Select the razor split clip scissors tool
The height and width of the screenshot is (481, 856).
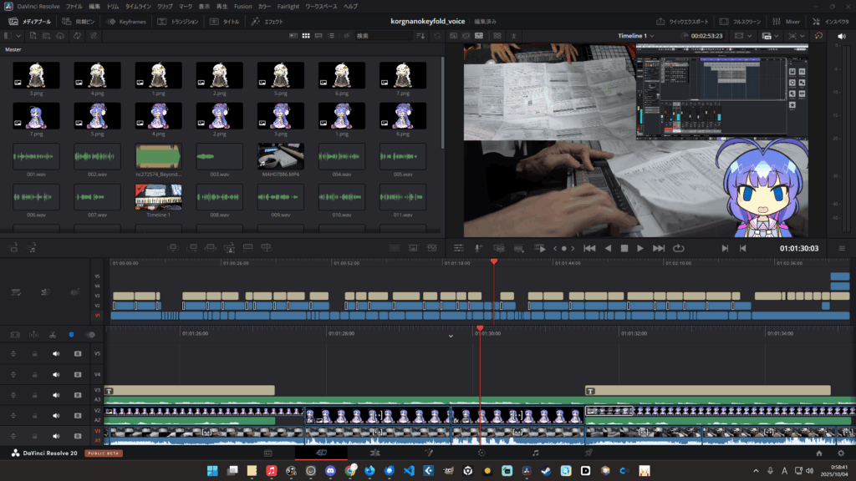point(52,335)
